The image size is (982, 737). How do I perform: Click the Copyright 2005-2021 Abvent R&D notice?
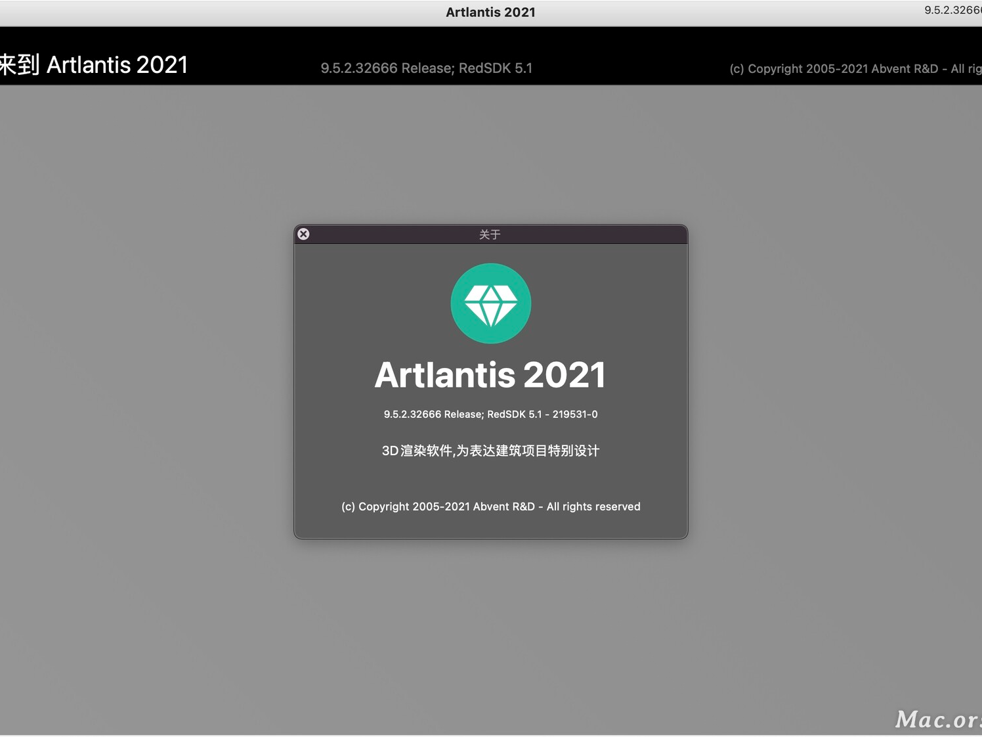pos(490,506)
